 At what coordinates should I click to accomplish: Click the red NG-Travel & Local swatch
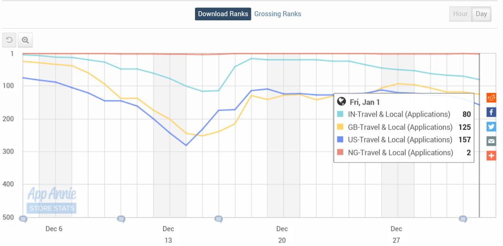tap(341, 153)
